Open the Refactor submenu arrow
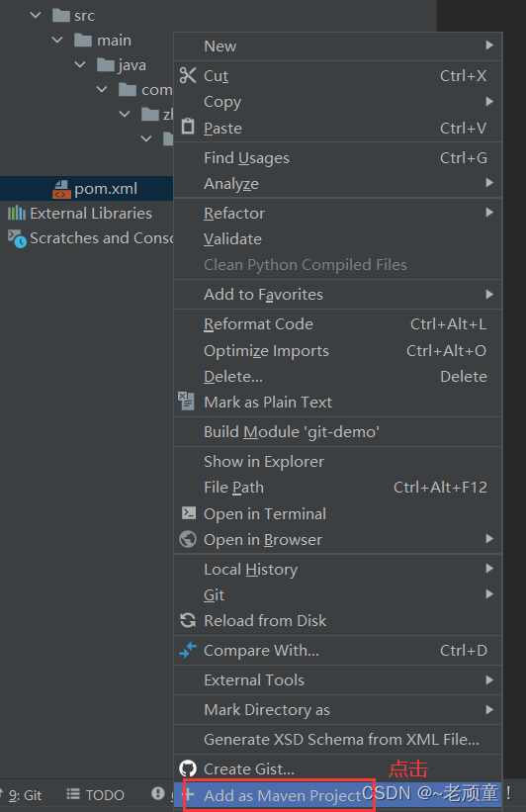This screenshot has width=526, height=812. click(489, 213)
